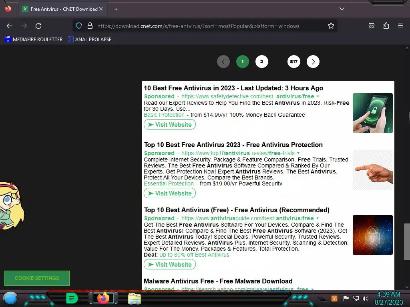Open the second bookmark in the bookmarks toolbar
This screenshot has width=410, height=307.
coord(89,40)
